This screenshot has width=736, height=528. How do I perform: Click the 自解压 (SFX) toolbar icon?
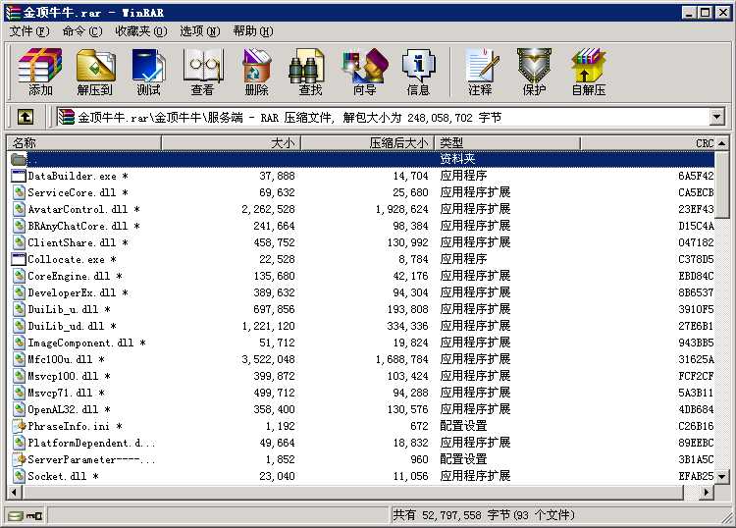coord(589,72)
